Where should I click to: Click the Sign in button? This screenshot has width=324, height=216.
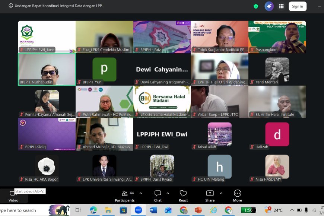(x=298, y=6)
